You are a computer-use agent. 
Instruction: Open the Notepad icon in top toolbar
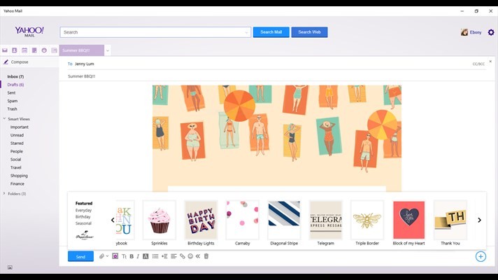[x=34, y=50]
